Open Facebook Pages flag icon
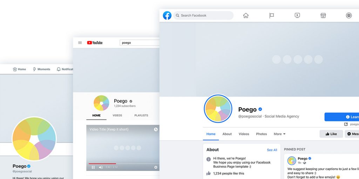The image size is (359, 179). coord(271,15)
